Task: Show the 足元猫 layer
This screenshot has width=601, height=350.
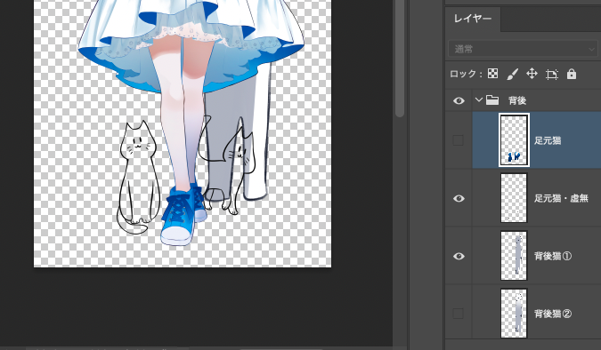Action: pos(459,140)
